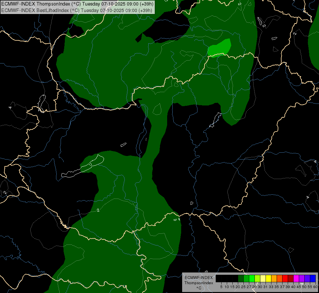The width and height of the screenshot is (319, 293).
Task: Click the medium green 25–27 legend swatch
Action: pos(246,278)
